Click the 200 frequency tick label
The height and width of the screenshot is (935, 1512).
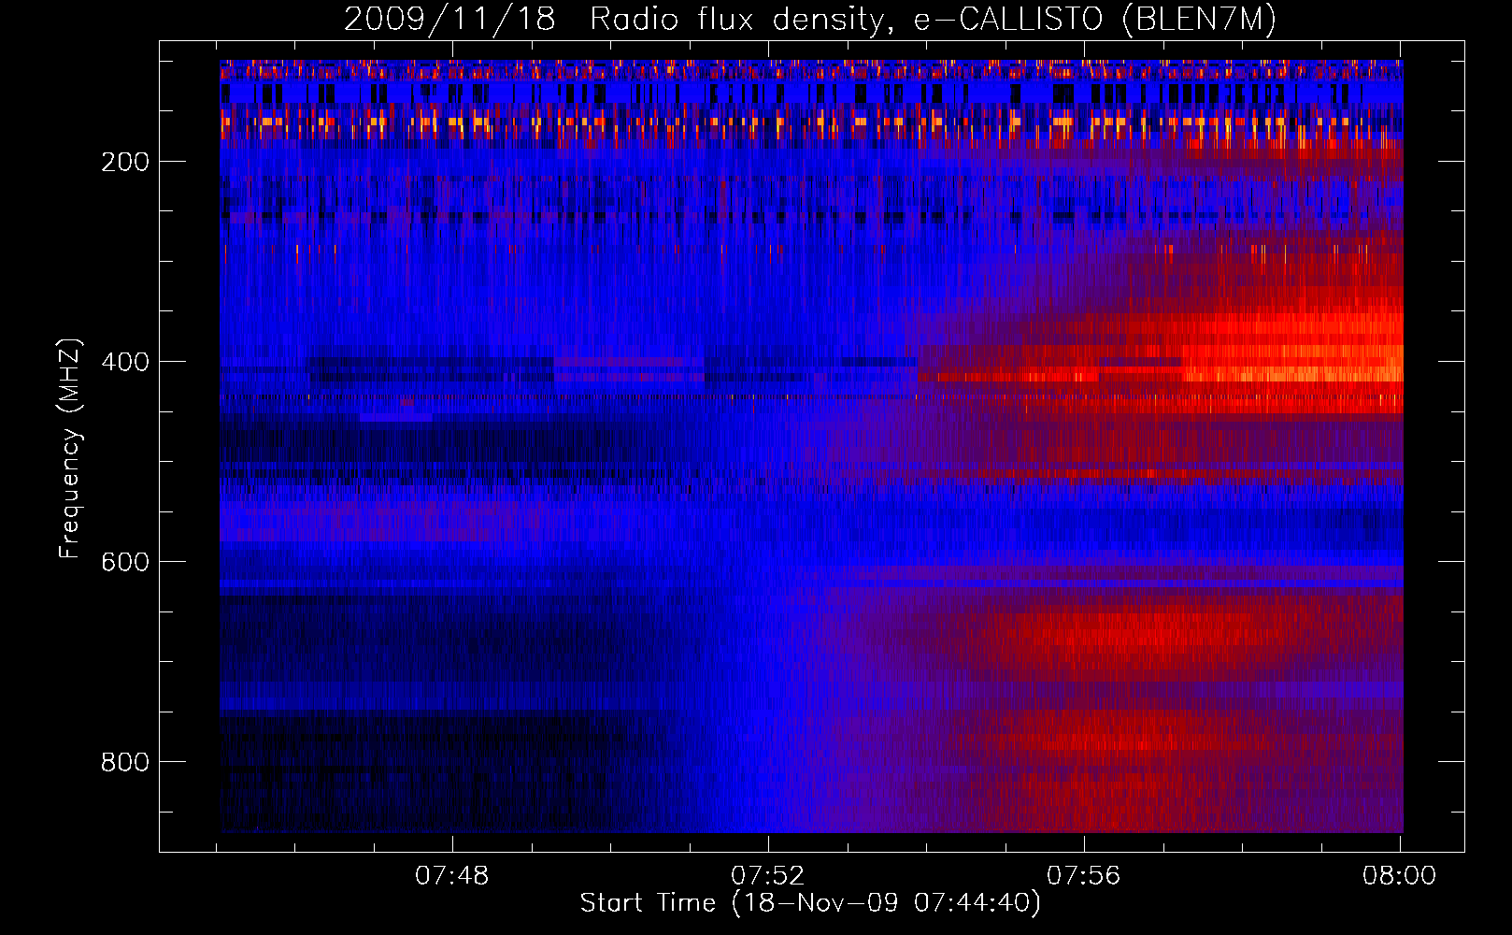125,162
